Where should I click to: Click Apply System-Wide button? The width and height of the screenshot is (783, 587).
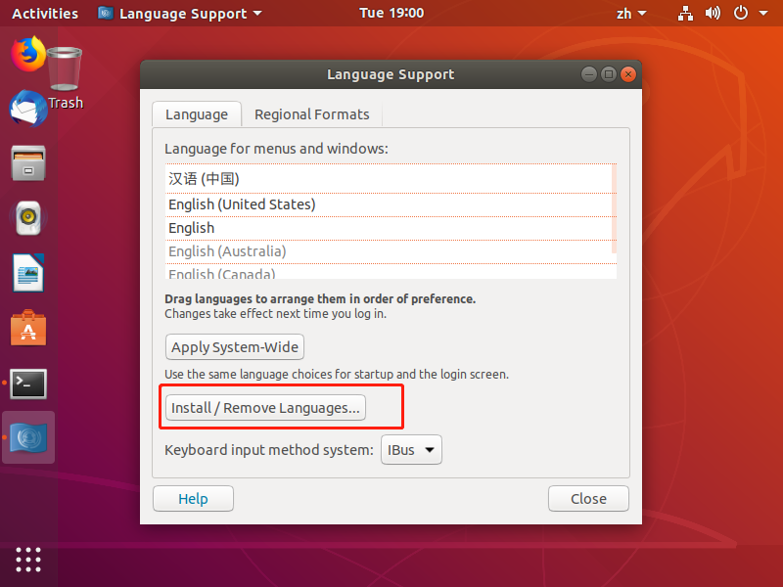point(235,347)
